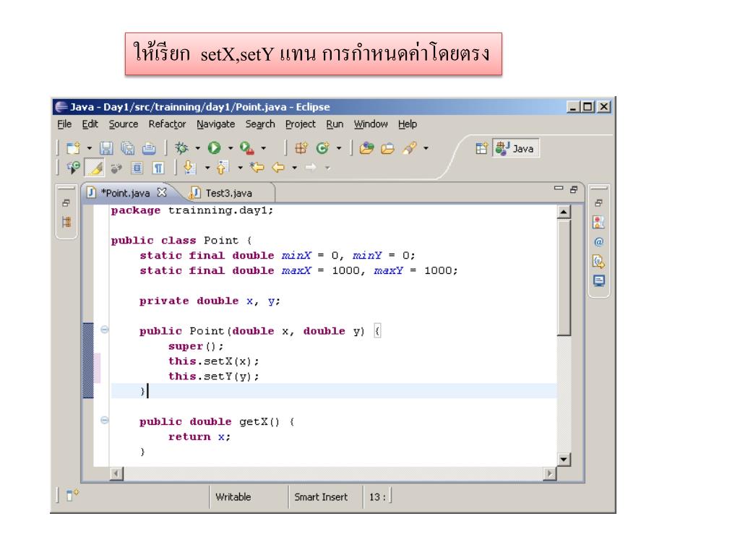This screenshot has width=740, height=555.
Task: Click the Search flashlight icon
Action: [410, 148]
